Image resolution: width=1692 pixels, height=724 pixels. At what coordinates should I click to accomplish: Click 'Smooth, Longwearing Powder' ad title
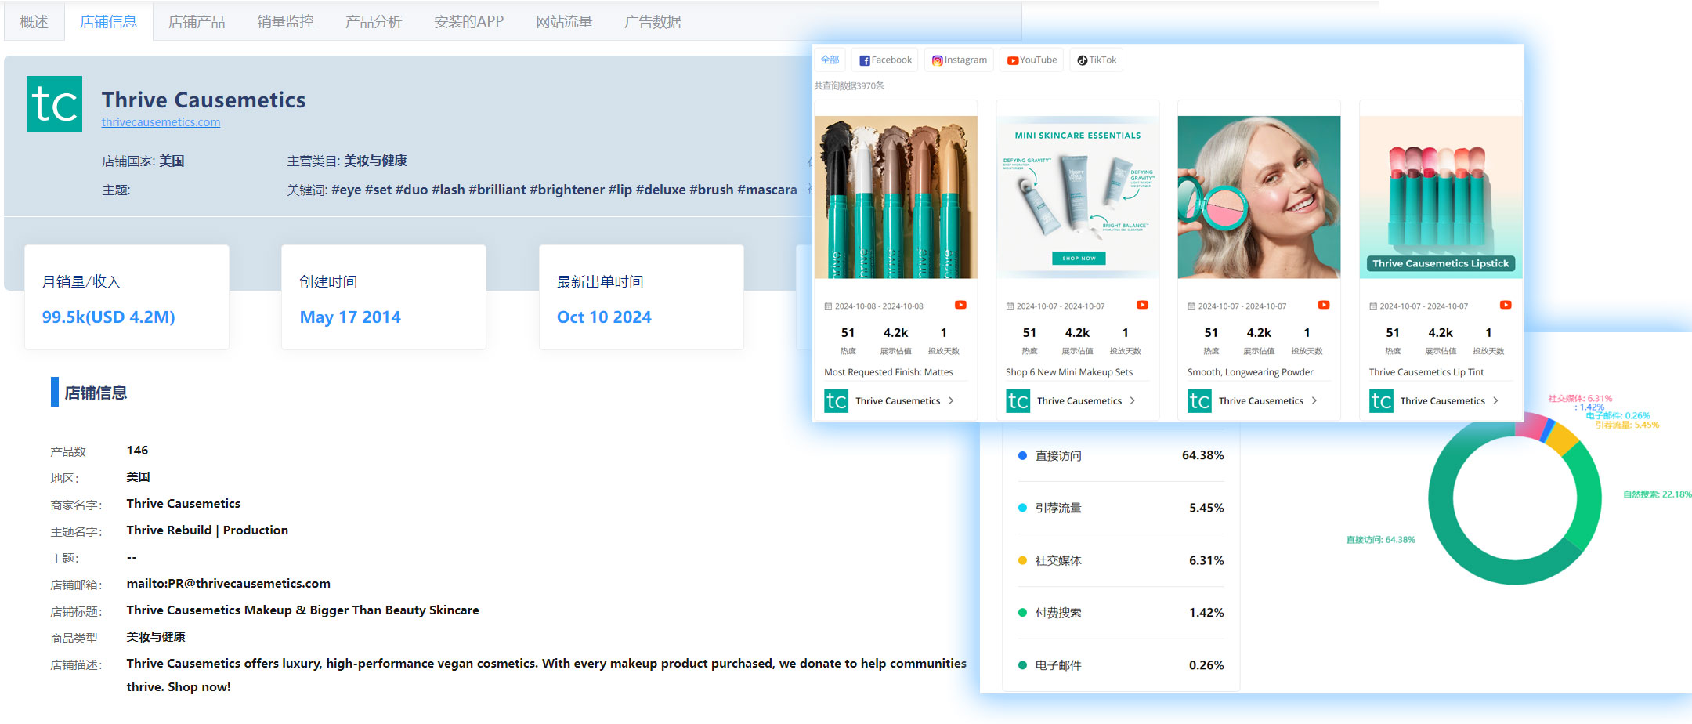[1250, 372]
